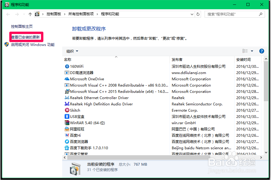The image size is (271, 180).
Task: Click the 2016/12/30 date in 160WiFi row
Action: tap(247, 66)
